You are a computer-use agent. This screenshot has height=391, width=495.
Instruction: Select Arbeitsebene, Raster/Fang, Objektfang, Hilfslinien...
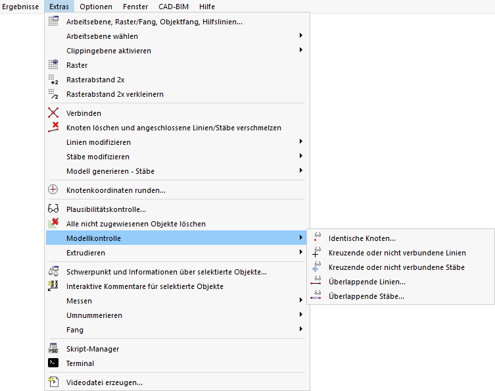(177, 22)
